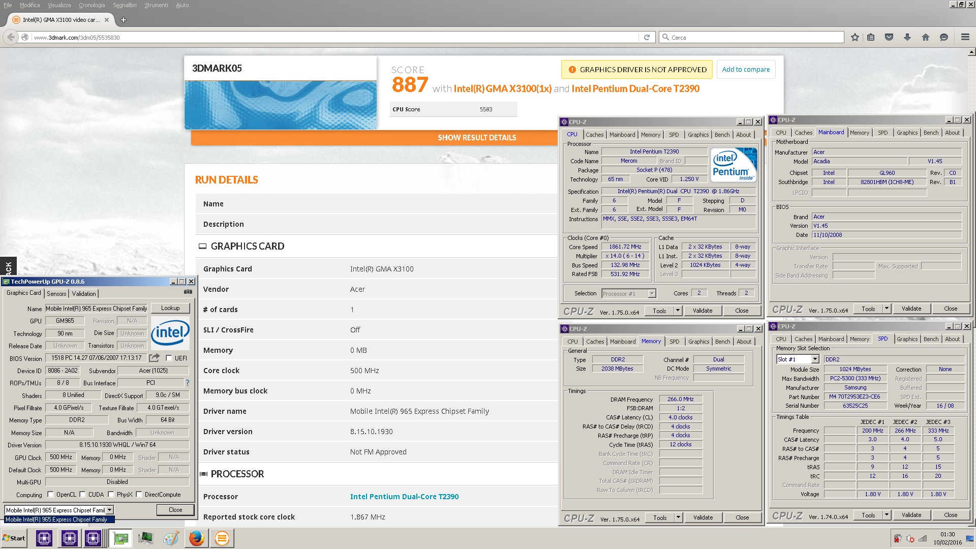Click the page scrollbar up arrow

coord(971,52)
